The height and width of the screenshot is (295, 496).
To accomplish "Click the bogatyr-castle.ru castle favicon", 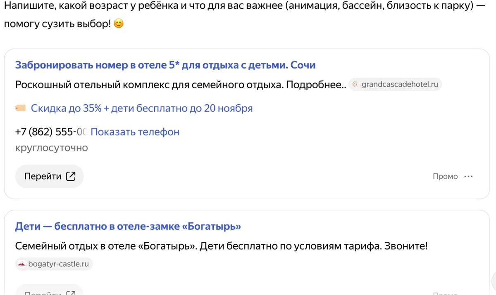I will coord(22,264).
